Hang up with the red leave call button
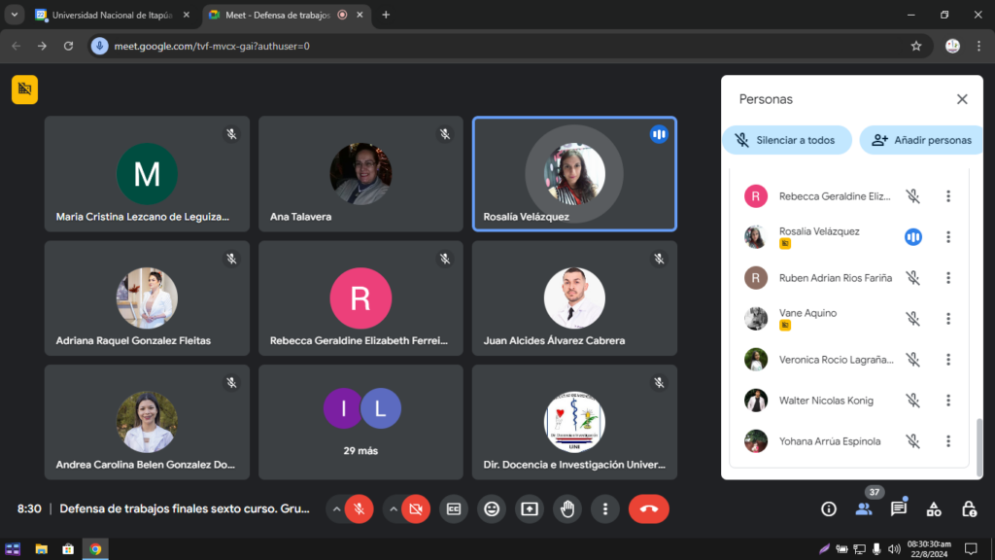 tap(648, 508)
